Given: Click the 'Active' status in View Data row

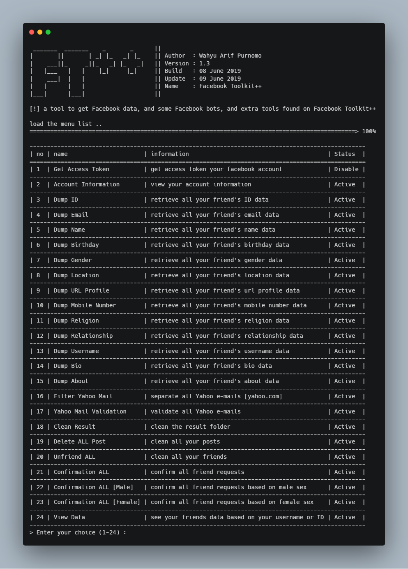Looking at the screenshot, I should coord(345,517).
